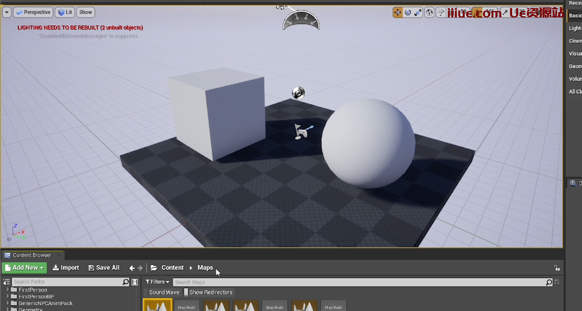
Task: Open the Lit view mode menu
Action: tap(65, 12)
